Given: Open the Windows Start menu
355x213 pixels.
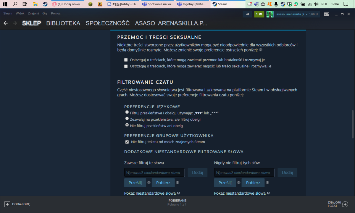Looking at the screenshot, I should (x=5, y=4).
